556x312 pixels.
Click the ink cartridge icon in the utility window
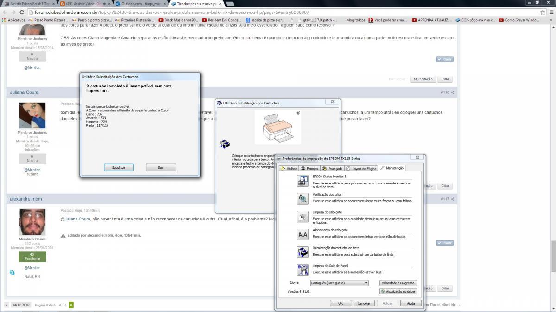click(224, 144)
